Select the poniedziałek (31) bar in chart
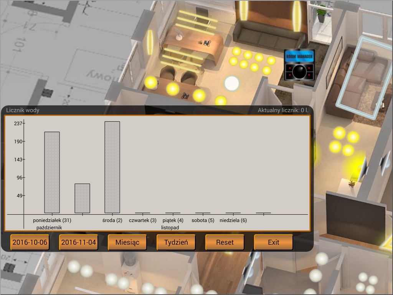 52,172
